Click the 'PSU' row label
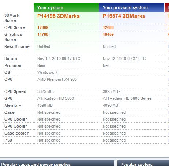This screenshot has height=166, width=169. point(8,140)
